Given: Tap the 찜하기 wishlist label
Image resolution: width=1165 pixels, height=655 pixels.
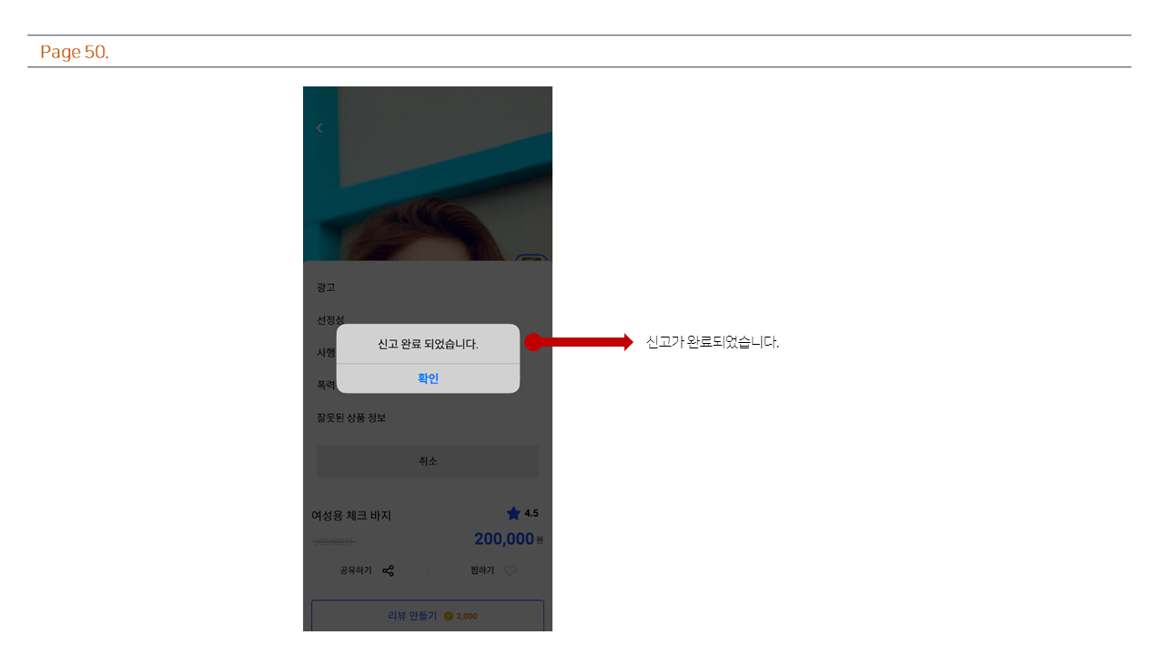Looking at the screenshot, I should click(482, 570).
